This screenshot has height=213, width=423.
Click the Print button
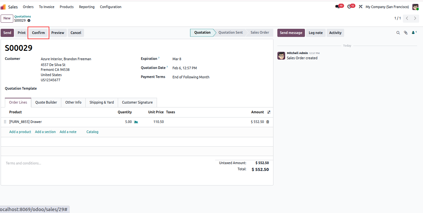pos(22,33)
